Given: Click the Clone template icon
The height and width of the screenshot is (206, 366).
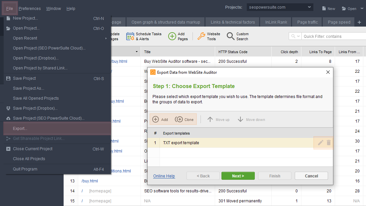Looking at the screenshot, I should (x=179, y=119).
